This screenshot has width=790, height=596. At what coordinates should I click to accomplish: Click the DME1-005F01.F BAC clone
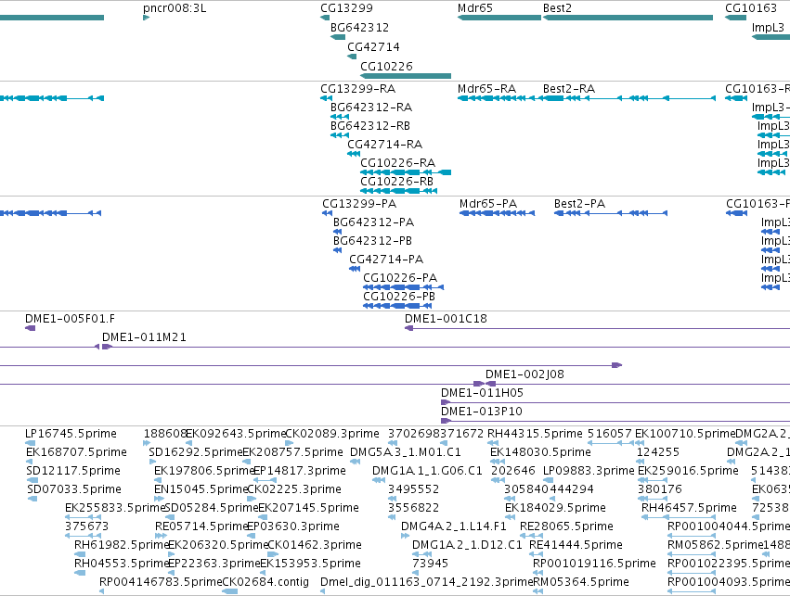coord(31,328)
